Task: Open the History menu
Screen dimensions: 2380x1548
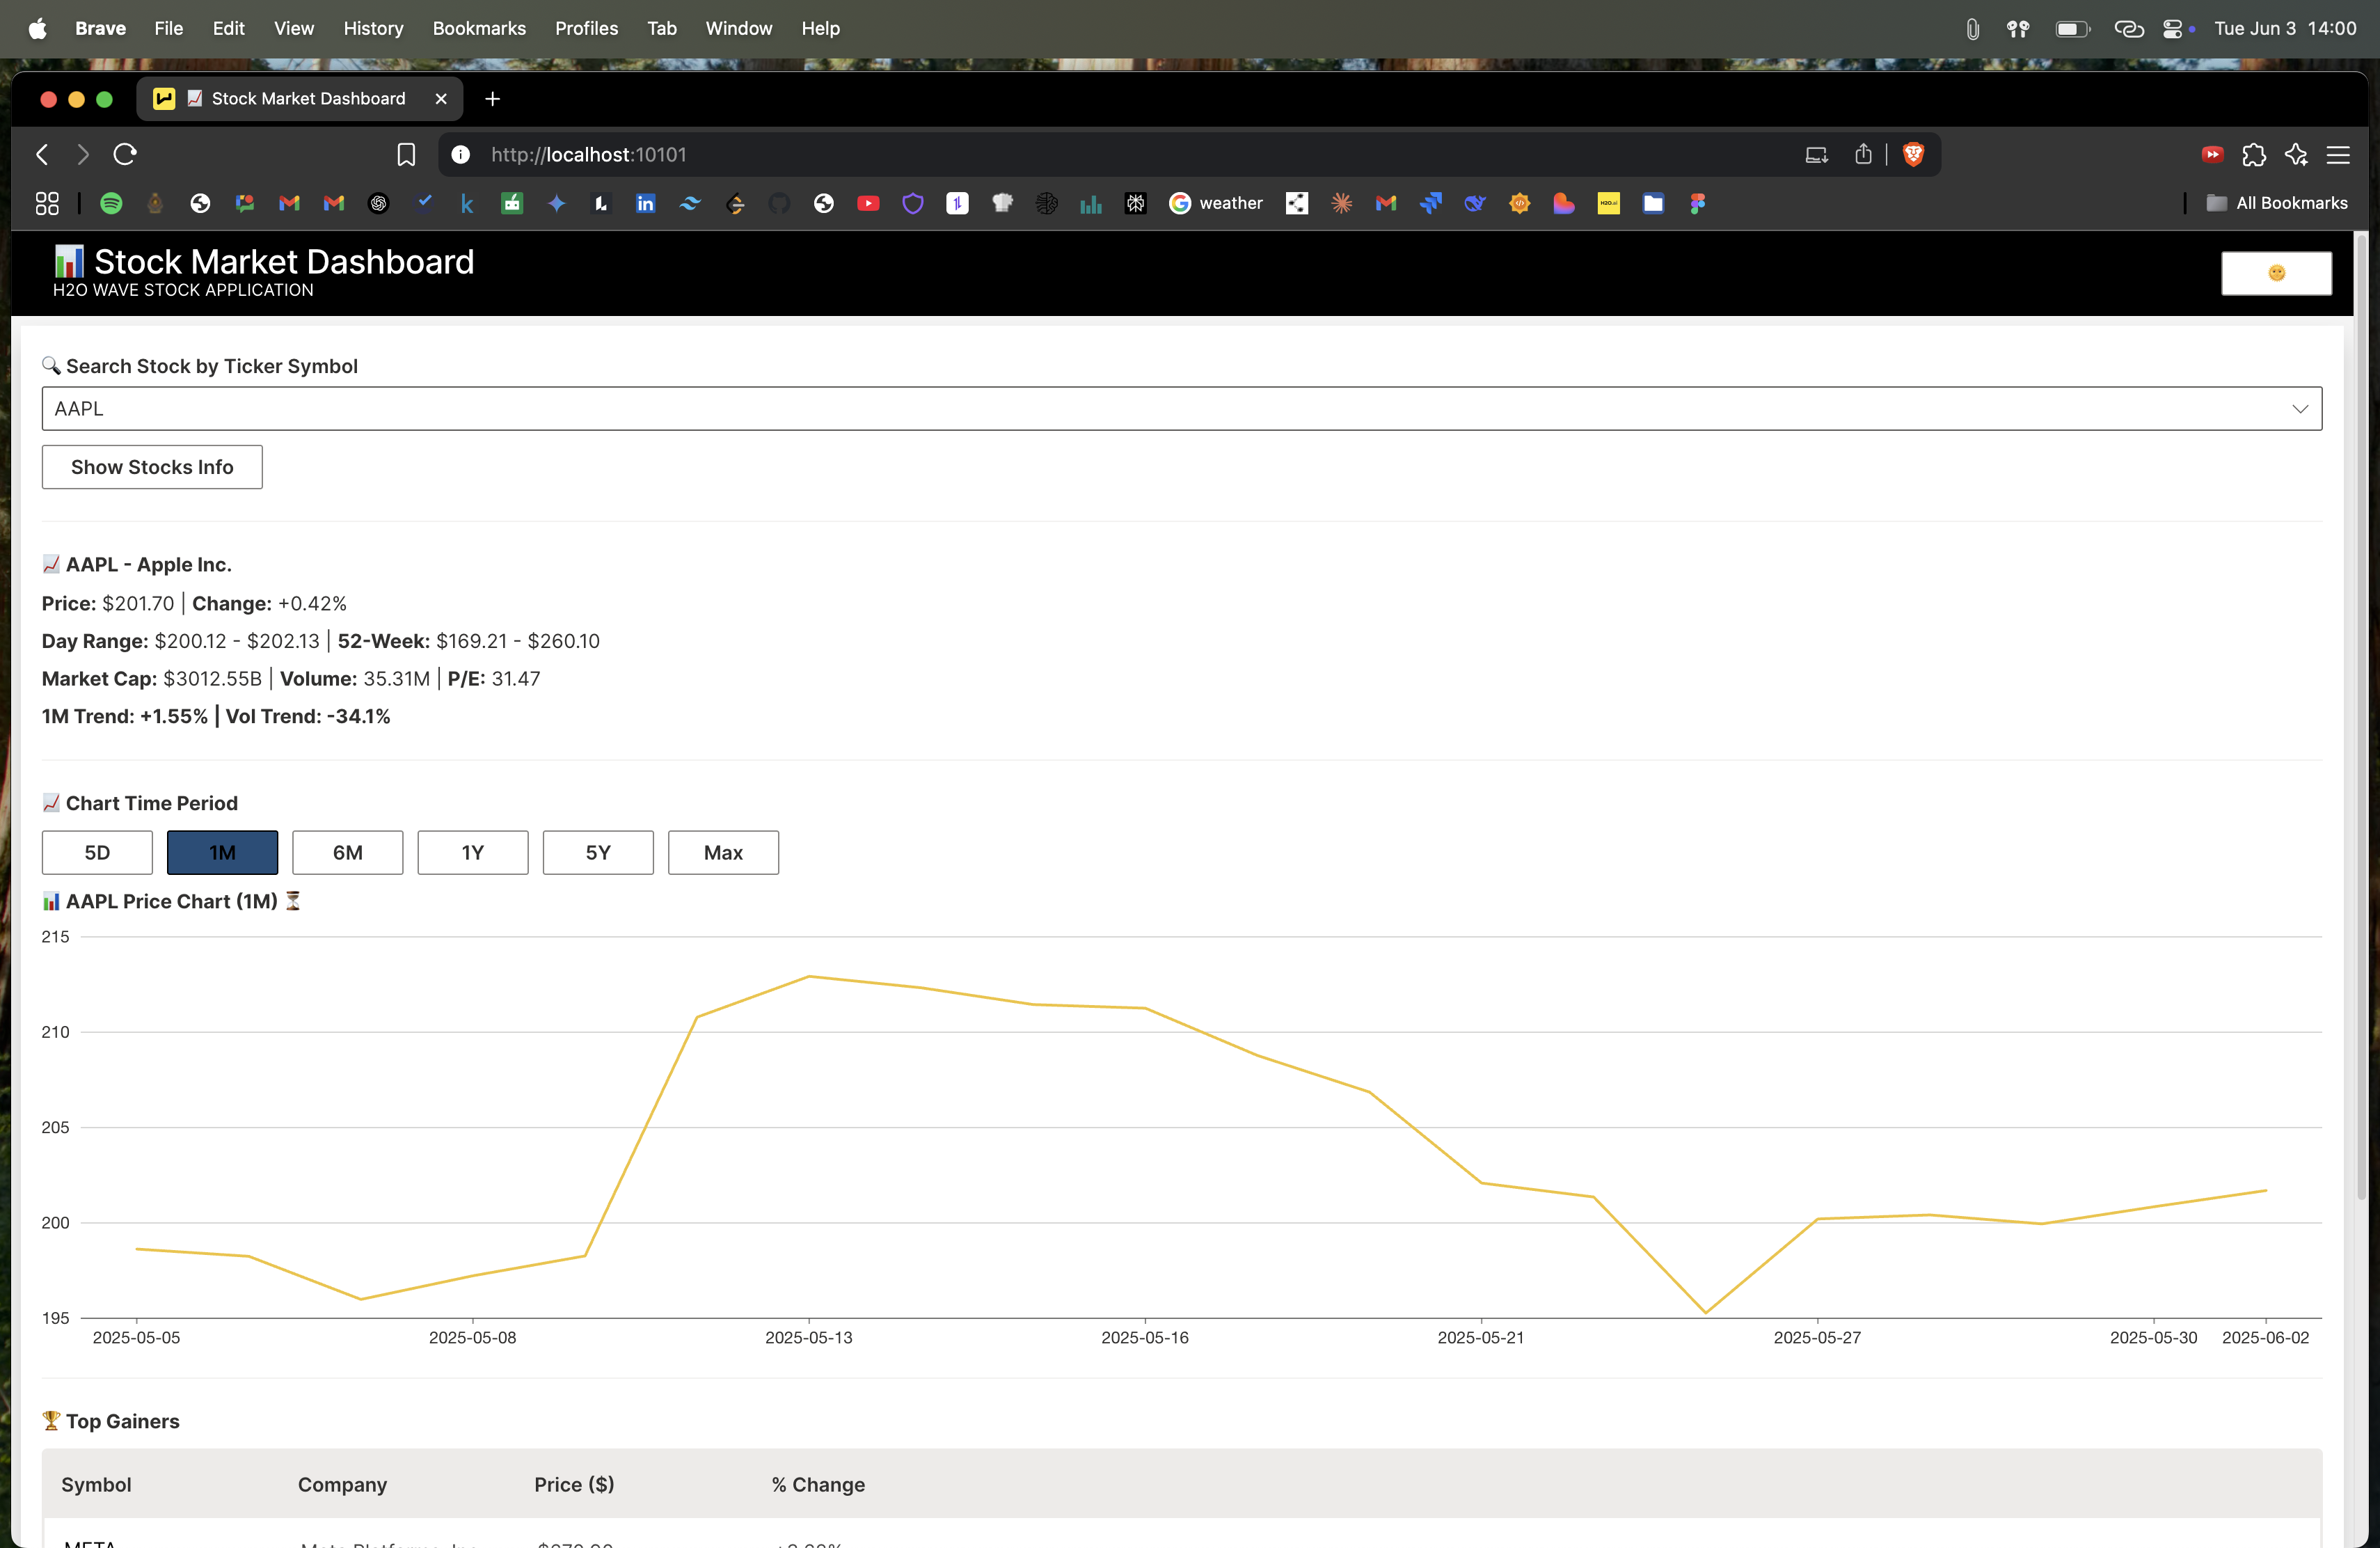Action: pyautogui.click(x=373, y=28)
